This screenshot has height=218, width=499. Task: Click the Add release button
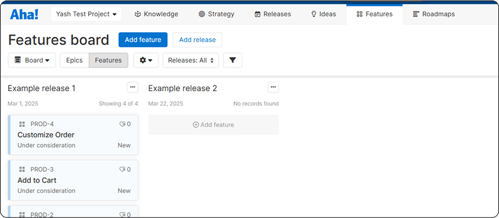pyautogui.click(x=197, y=40)
